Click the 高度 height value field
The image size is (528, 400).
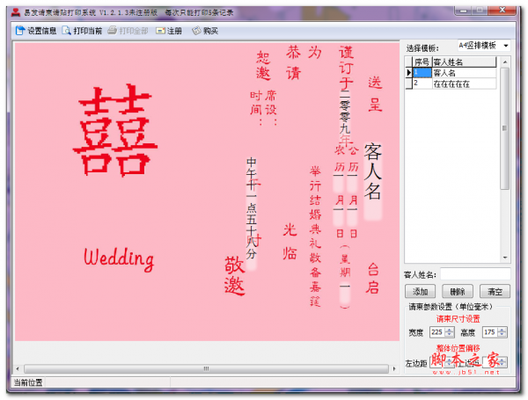click(x=490, y=332)
